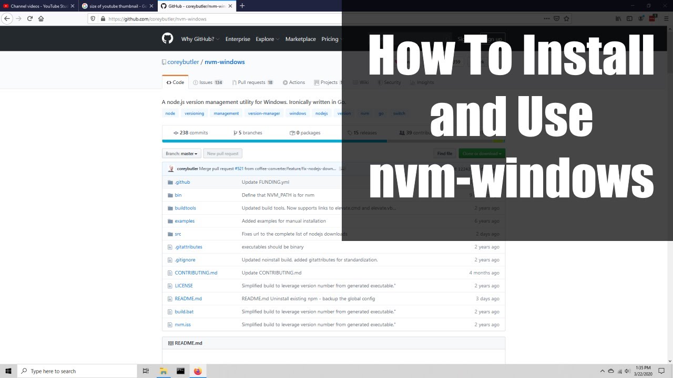Open the README.md file link
Screen dimensions: 673x378
click(x=188, y=299)
